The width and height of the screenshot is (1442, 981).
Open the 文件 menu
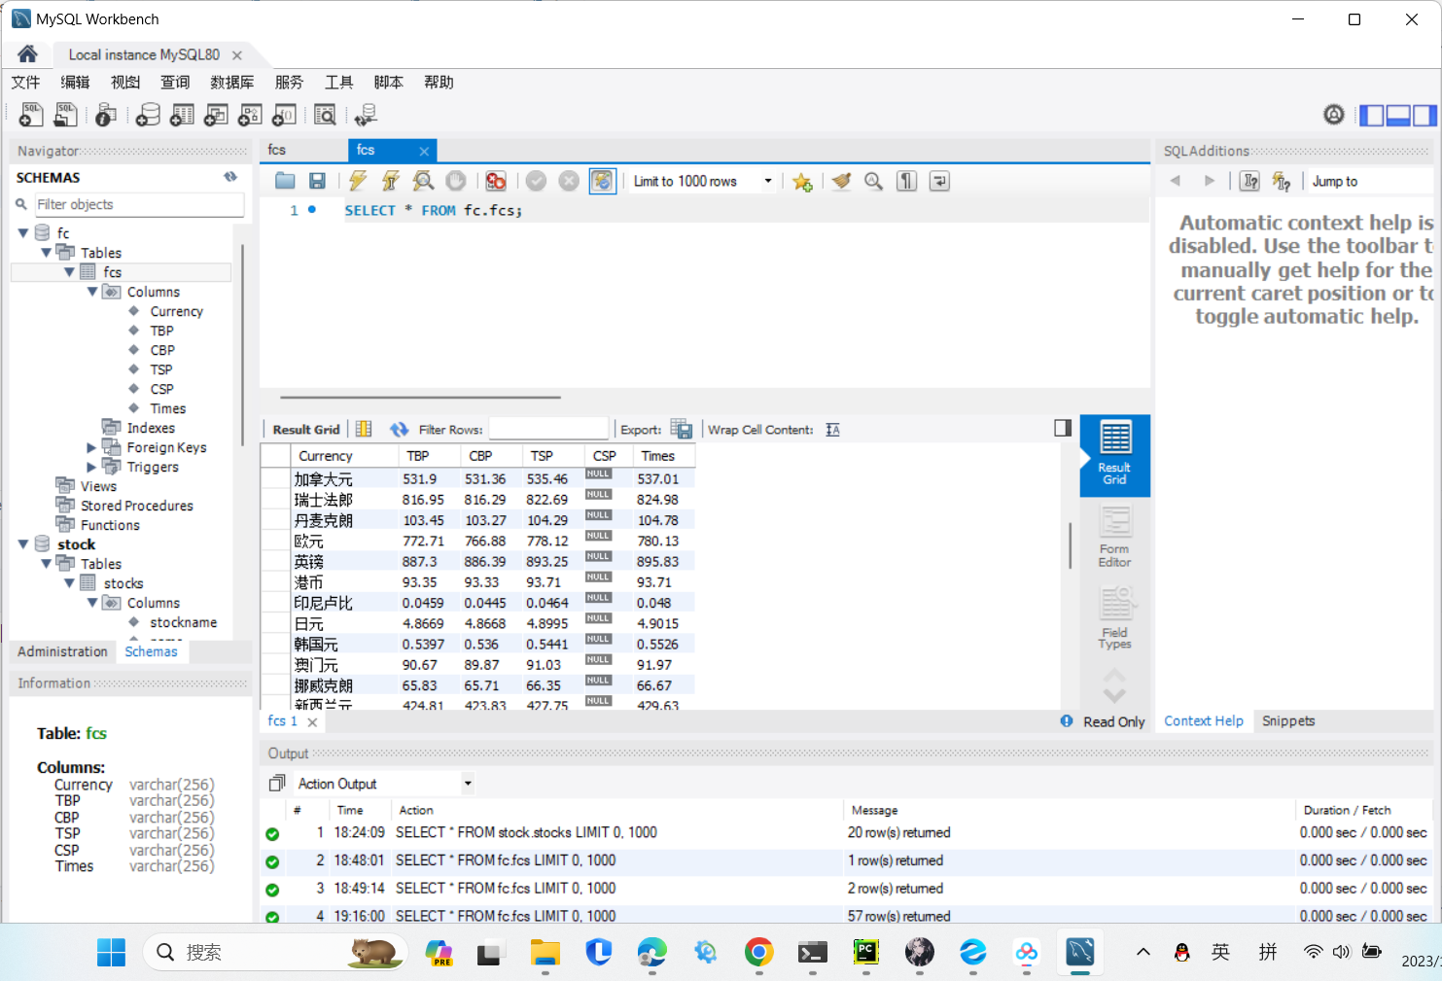click(25, 82)
